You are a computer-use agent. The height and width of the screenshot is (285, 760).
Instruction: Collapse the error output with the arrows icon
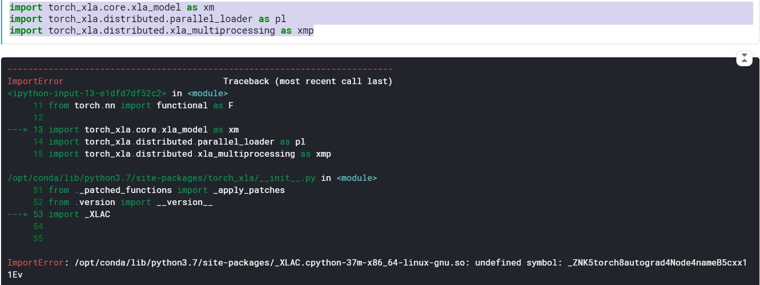(744, 58)
